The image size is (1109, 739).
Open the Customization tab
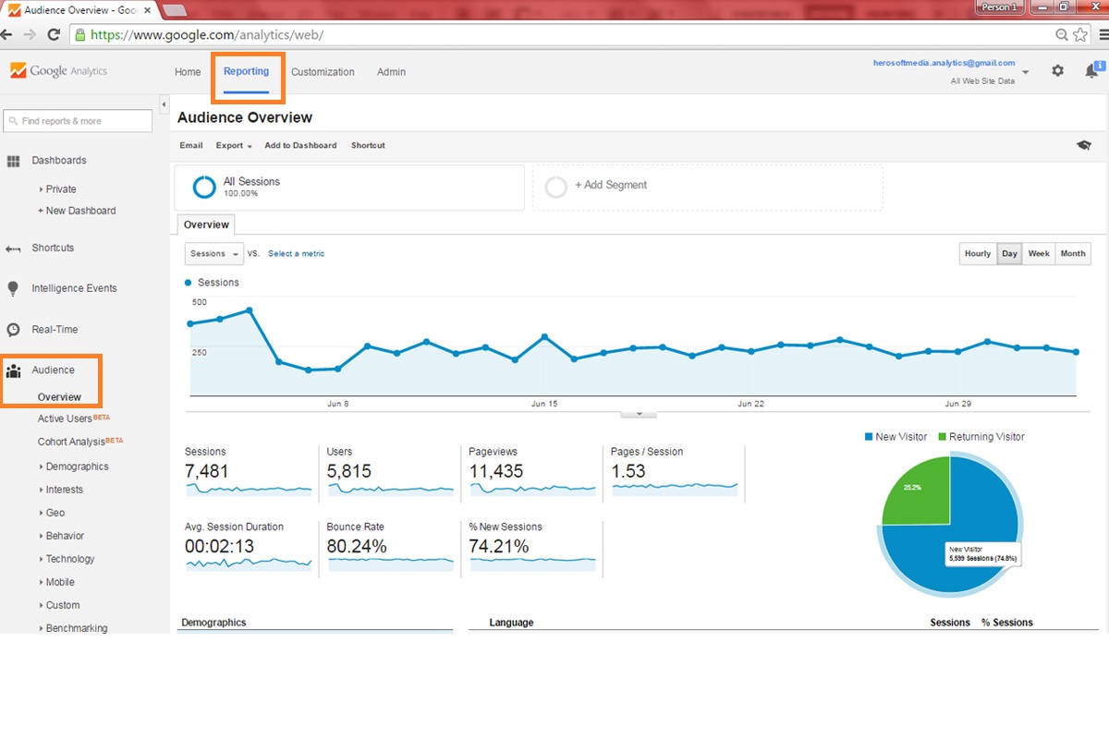[323, 72]
